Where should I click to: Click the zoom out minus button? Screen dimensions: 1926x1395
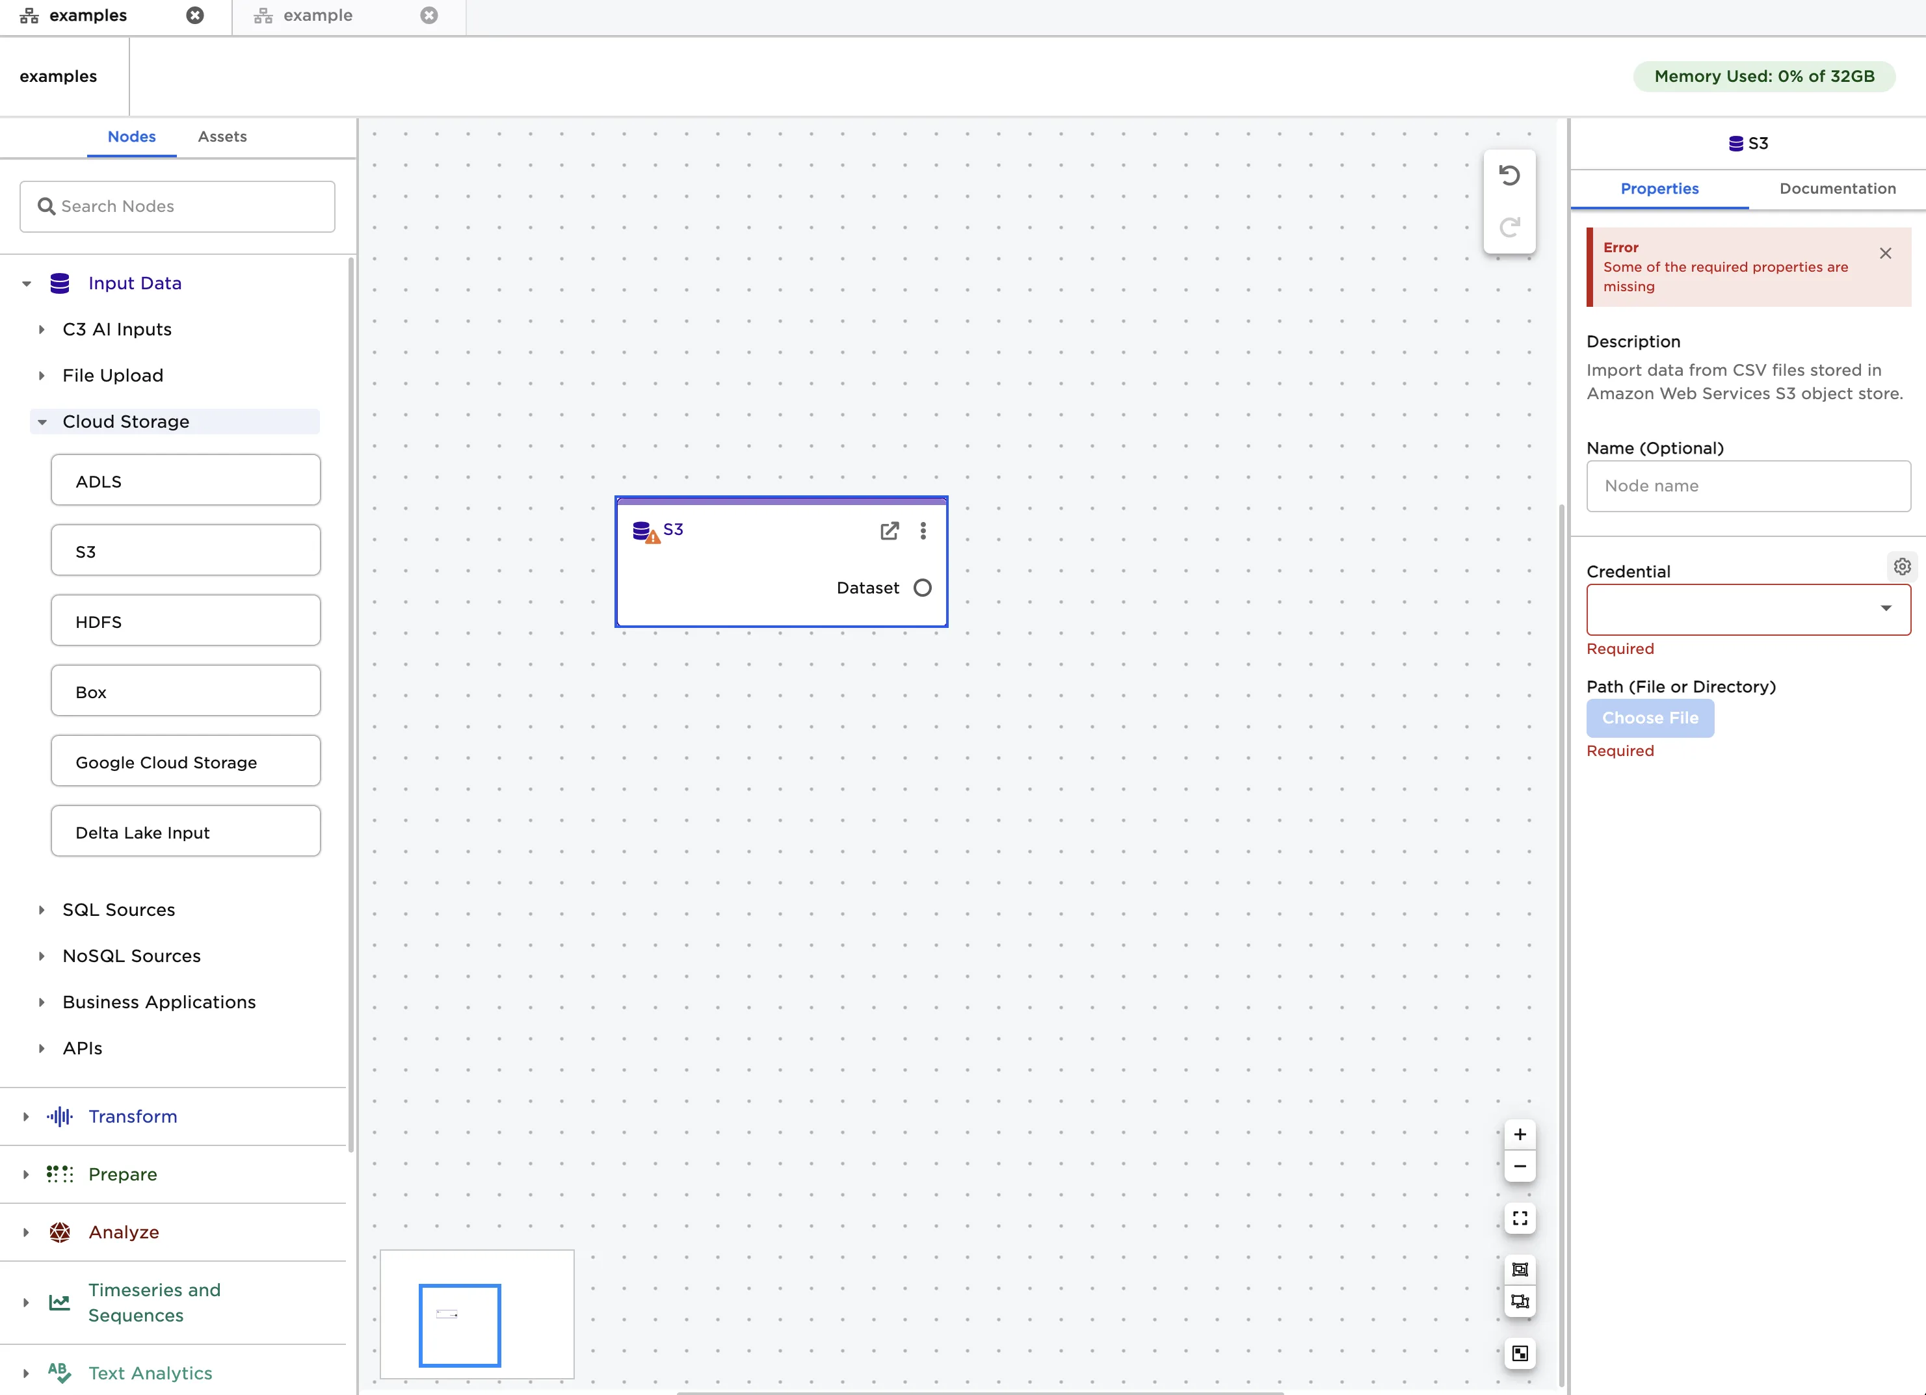click(x=1519, y=1167)
